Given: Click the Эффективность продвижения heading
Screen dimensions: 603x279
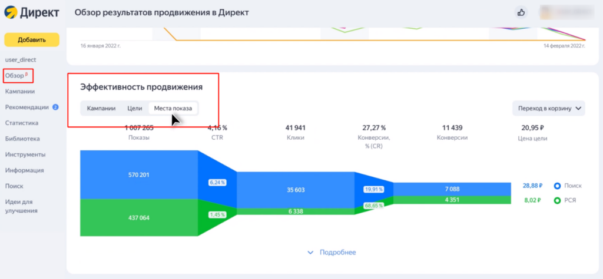Looking at the screenshot, I should pyautogui.click(x=141, y=87).
